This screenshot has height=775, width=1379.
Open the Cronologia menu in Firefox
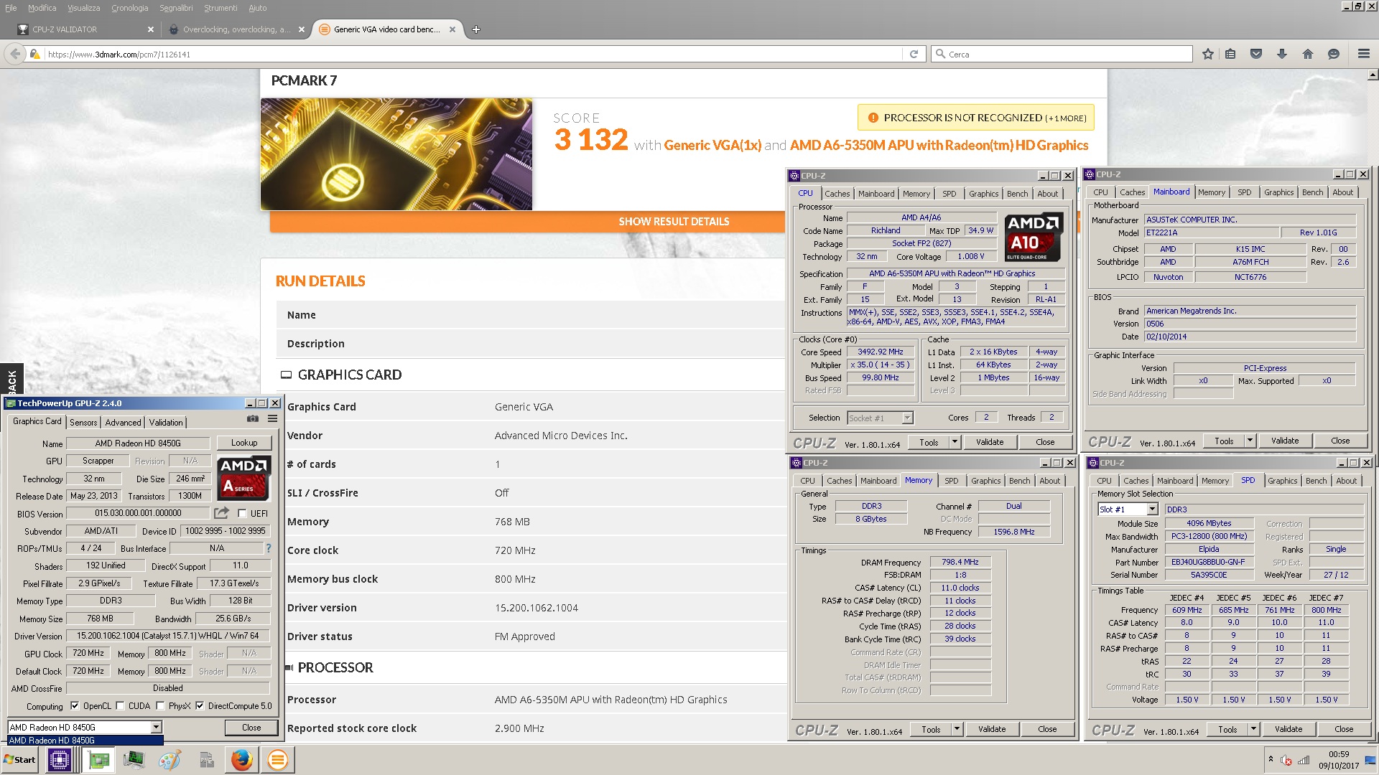pyautogui.click(x=129, y=8)
